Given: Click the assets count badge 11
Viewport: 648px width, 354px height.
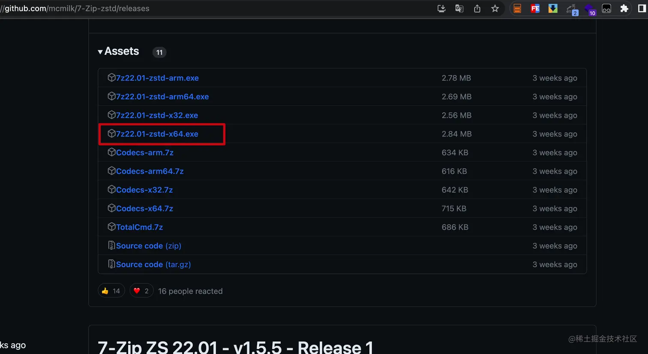Looking at the screenshot, I should pos(159,52).
